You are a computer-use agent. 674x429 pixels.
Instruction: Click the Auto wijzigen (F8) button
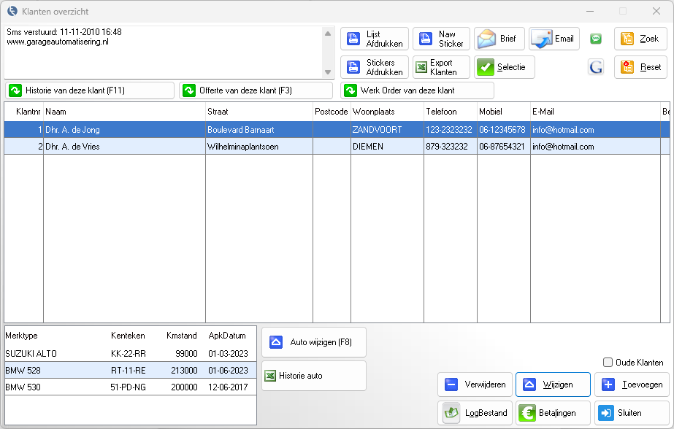tap(313, 341)
